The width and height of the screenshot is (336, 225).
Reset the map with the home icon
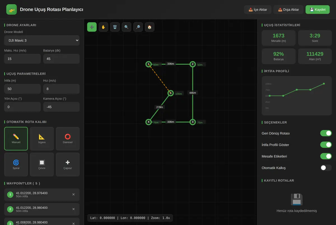150,27
